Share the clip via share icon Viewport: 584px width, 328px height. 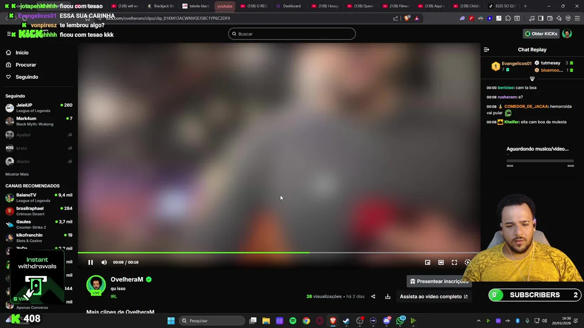pyautogui.click(x=373, y=297)
